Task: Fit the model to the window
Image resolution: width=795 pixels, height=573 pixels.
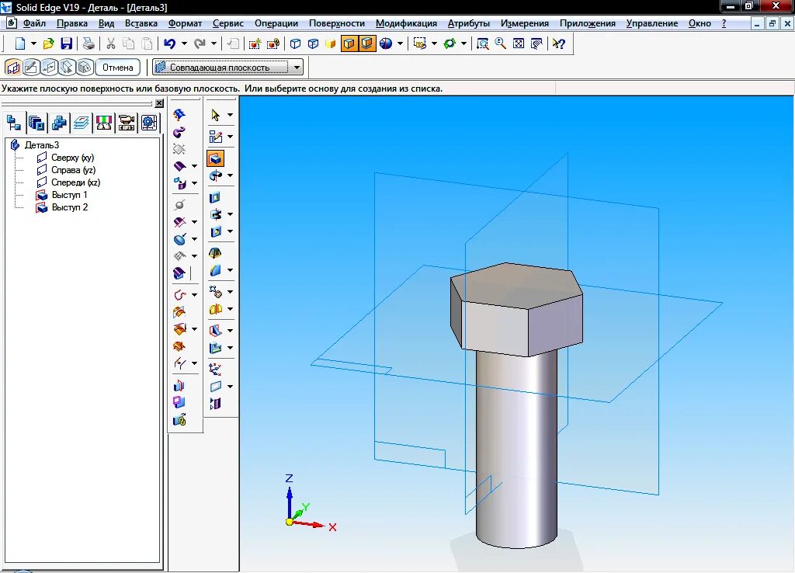Action: tap(518, 43)
